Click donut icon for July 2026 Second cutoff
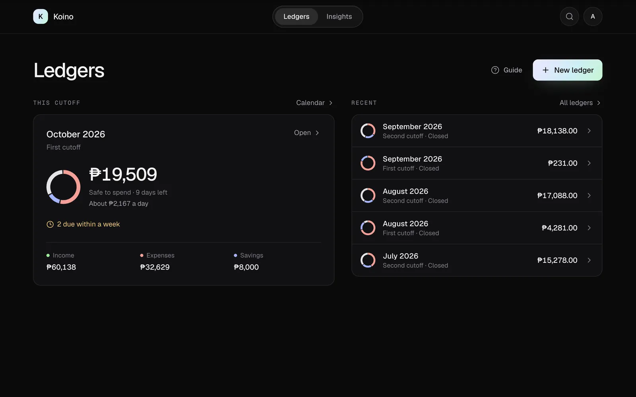The image size is (636, 397). 368,260
